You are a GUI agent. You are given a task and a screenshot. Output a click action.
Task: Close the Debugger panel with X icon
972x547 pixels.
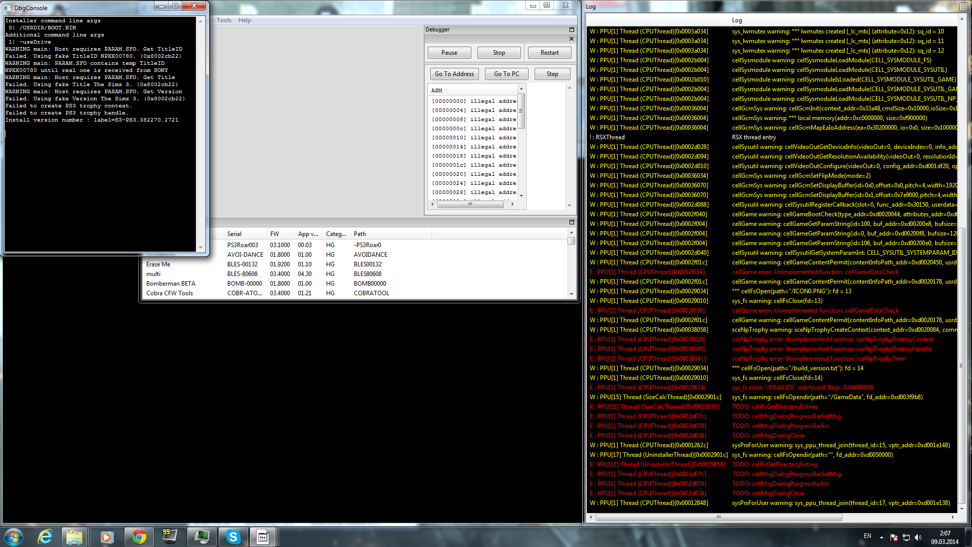[572, 39]
